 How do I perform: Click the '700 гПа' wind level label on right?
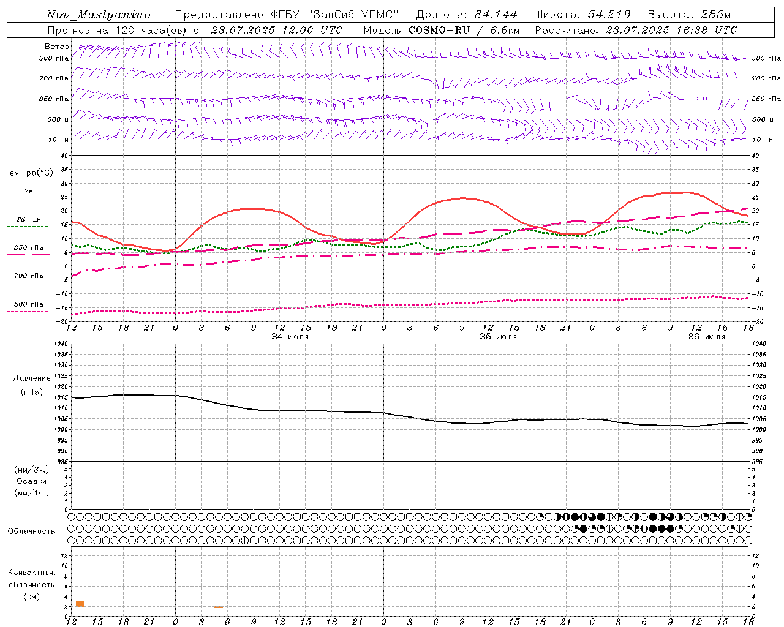pyautogui.click(x=766, y=78)
